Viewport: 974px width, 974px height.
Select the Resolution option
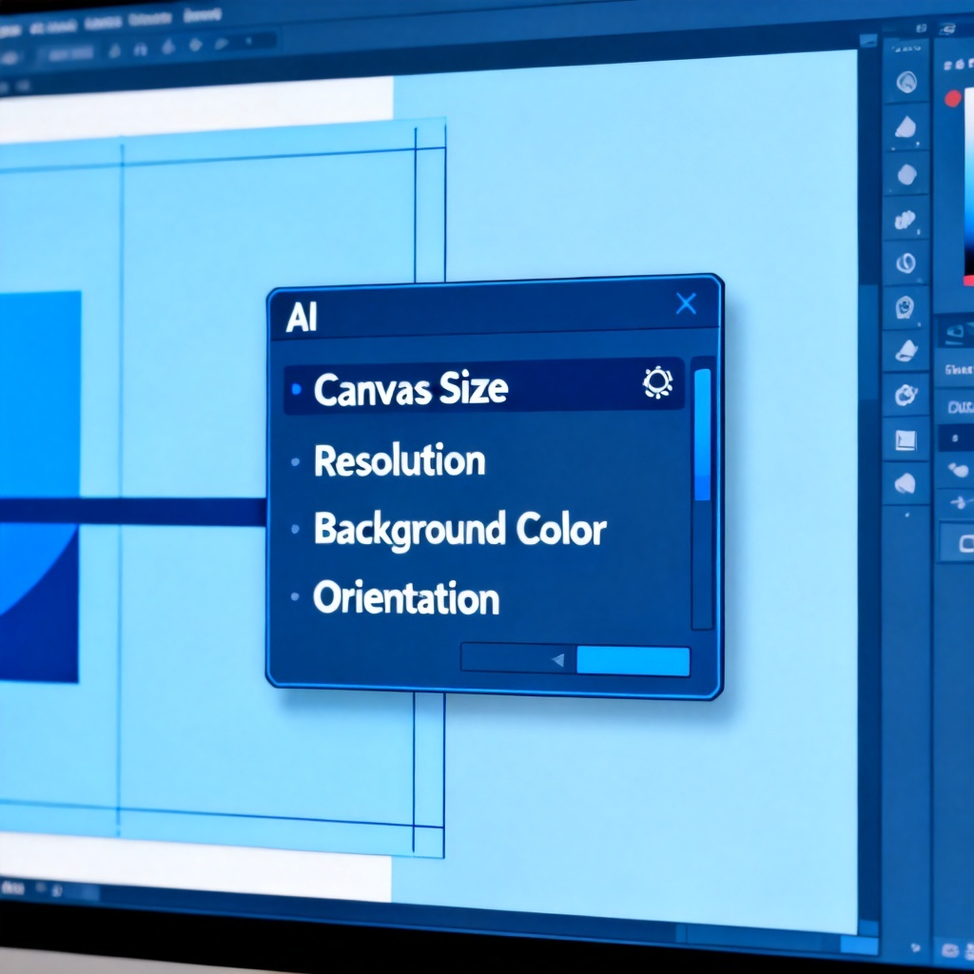click(399, 461)
